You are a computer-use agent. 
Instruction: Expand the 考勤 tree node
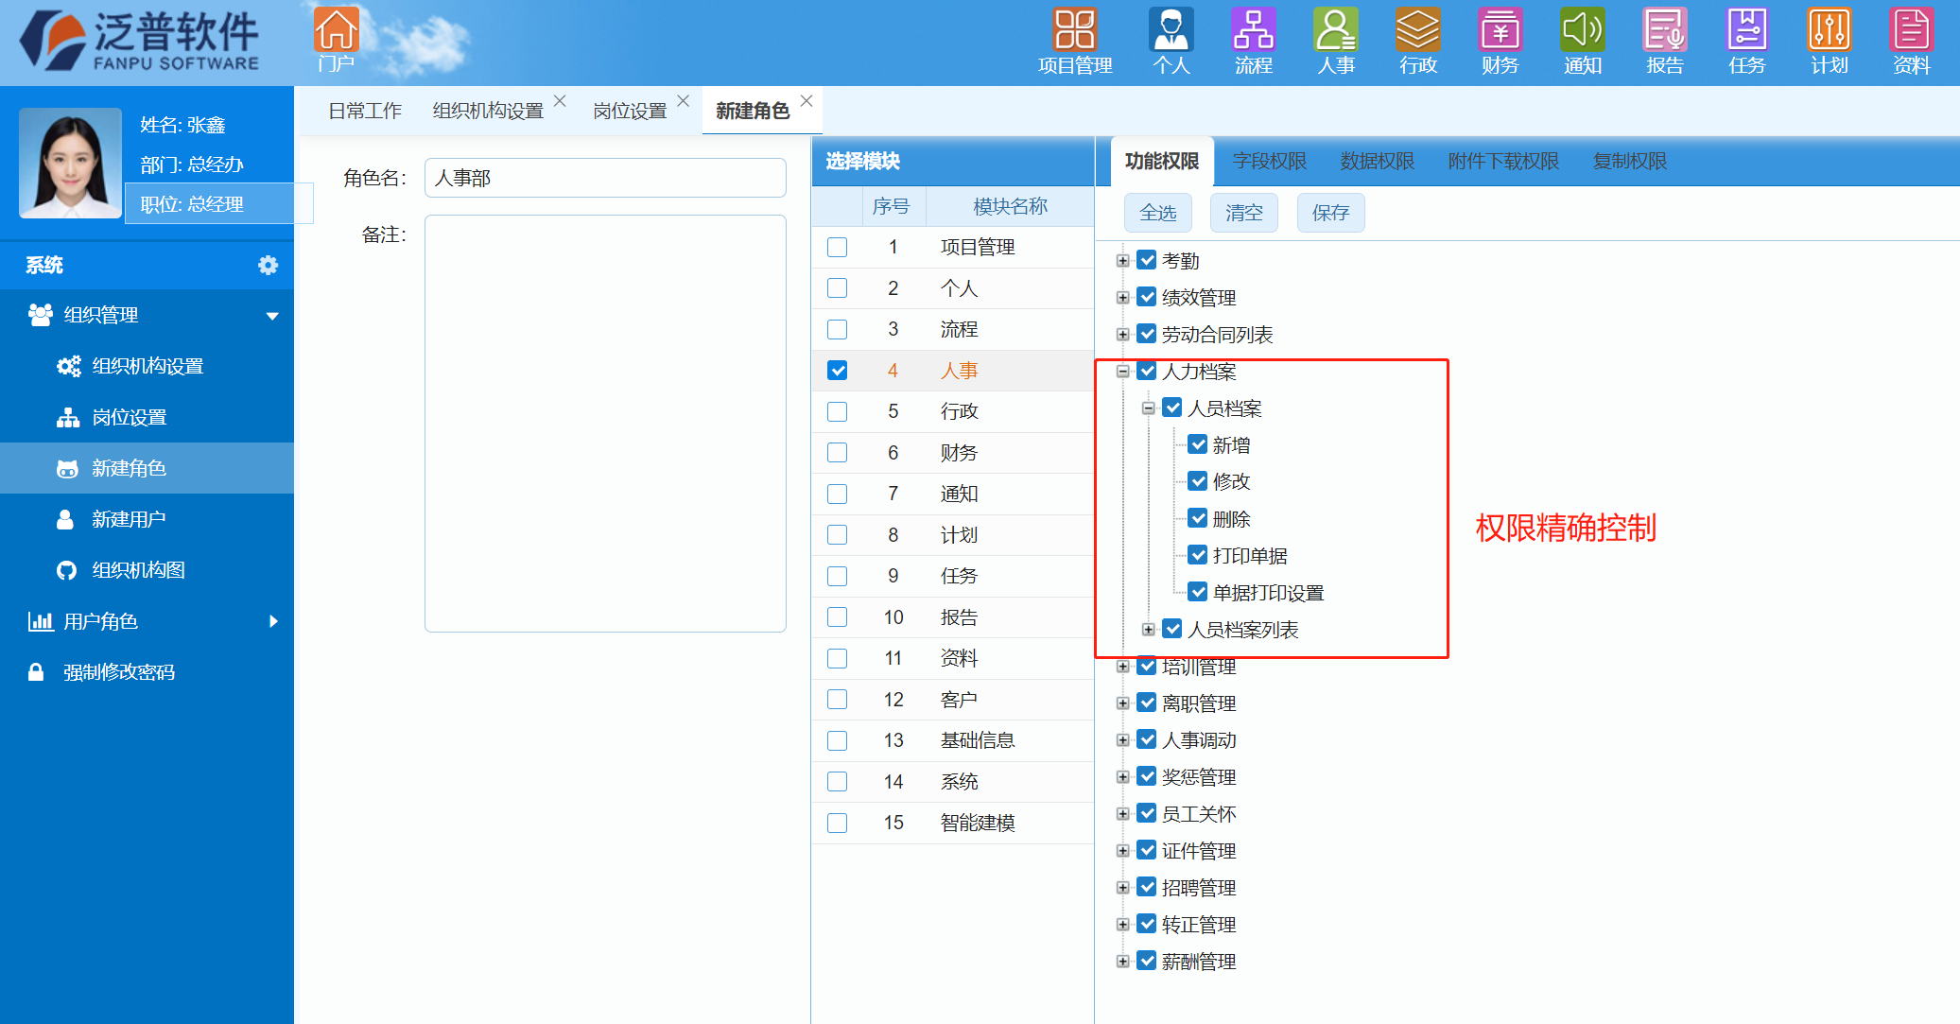(1122, 261)
